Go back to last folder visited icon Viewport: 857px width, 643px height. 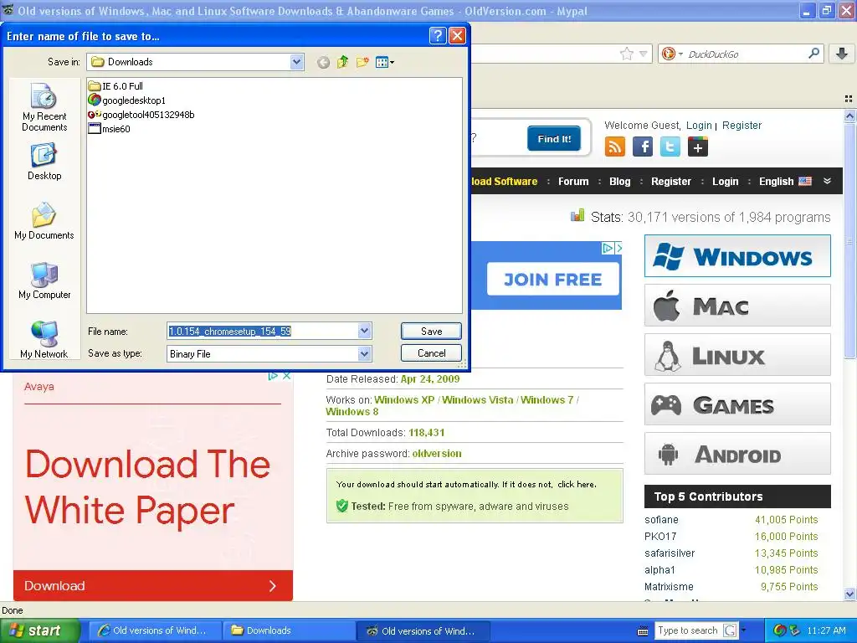coord(324,62)
